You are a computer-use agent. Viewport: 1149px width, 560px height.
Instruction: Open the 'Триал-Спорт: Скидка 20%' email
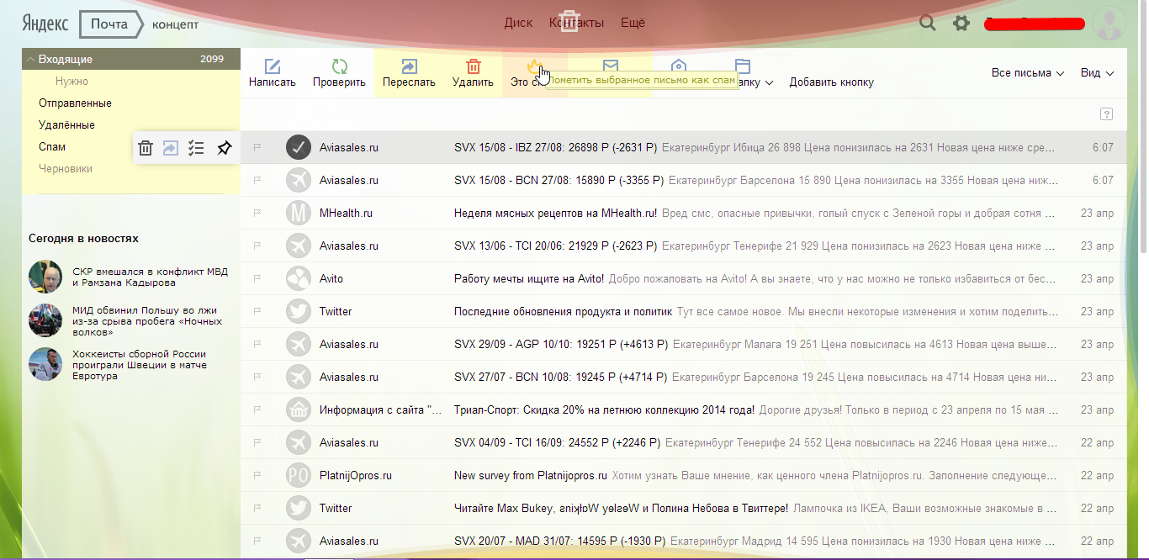605,409
